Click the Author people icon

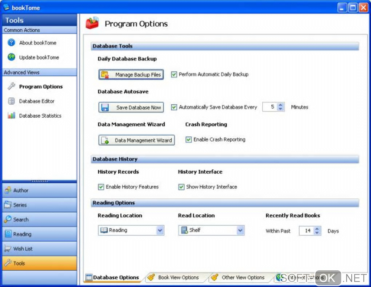[8, 190]
